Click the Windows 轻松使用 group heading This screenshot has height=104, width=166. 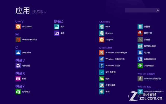coord(146,74)
